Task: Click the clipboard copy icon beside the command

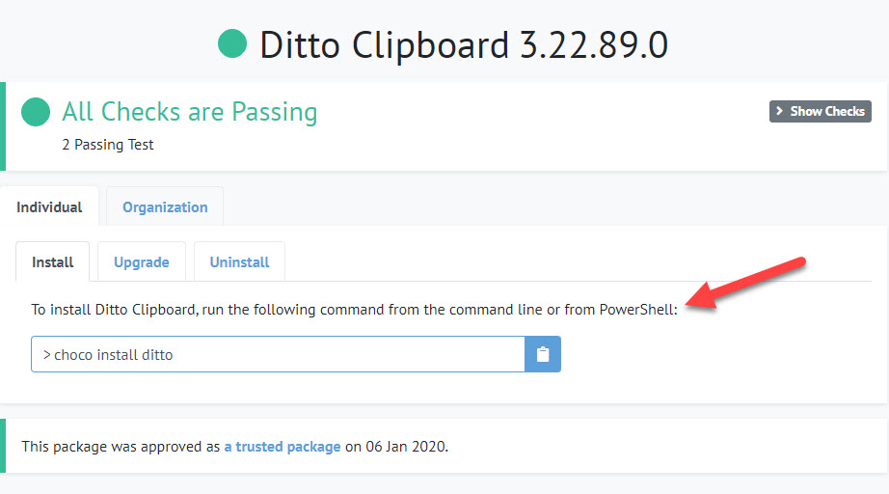Action: [543, 354]
